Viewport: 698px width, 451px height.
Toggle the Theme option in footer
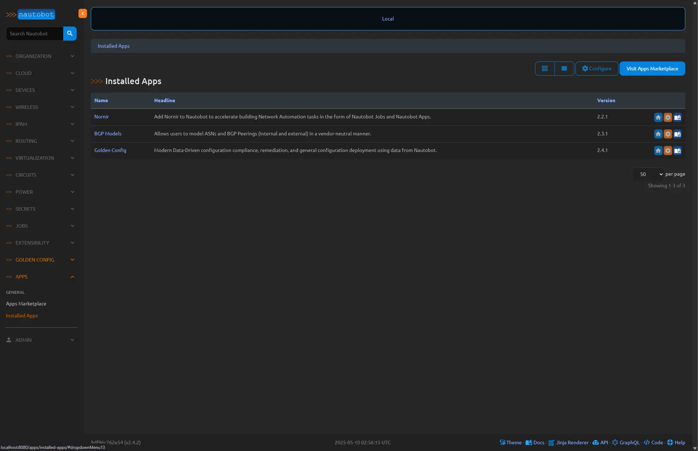511,443
